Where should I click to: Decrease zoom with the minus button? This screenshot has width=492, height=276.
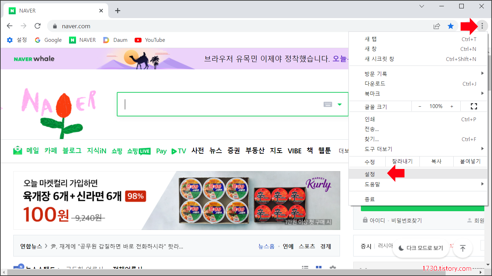click(x=420, y=106)
